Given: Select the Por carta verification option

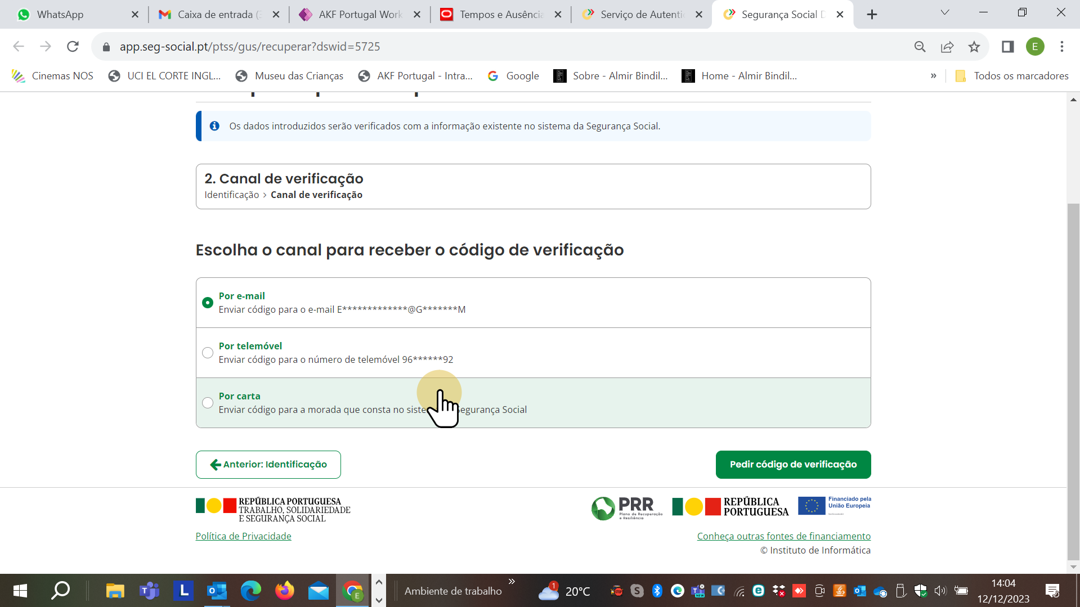Looking at the screenshot, I should pyautogui.click(x=207, y=403).
